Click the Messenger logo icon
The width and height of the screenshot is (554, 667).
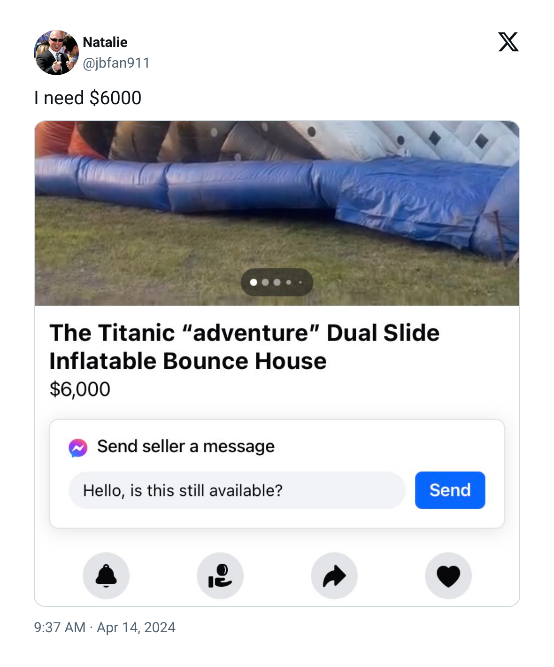coord(78,448)
